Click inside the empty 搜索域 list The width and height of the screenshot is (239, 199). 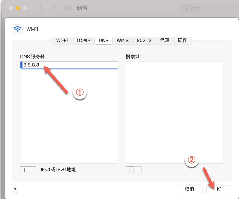pyautogui.click(x=174, y=112)
